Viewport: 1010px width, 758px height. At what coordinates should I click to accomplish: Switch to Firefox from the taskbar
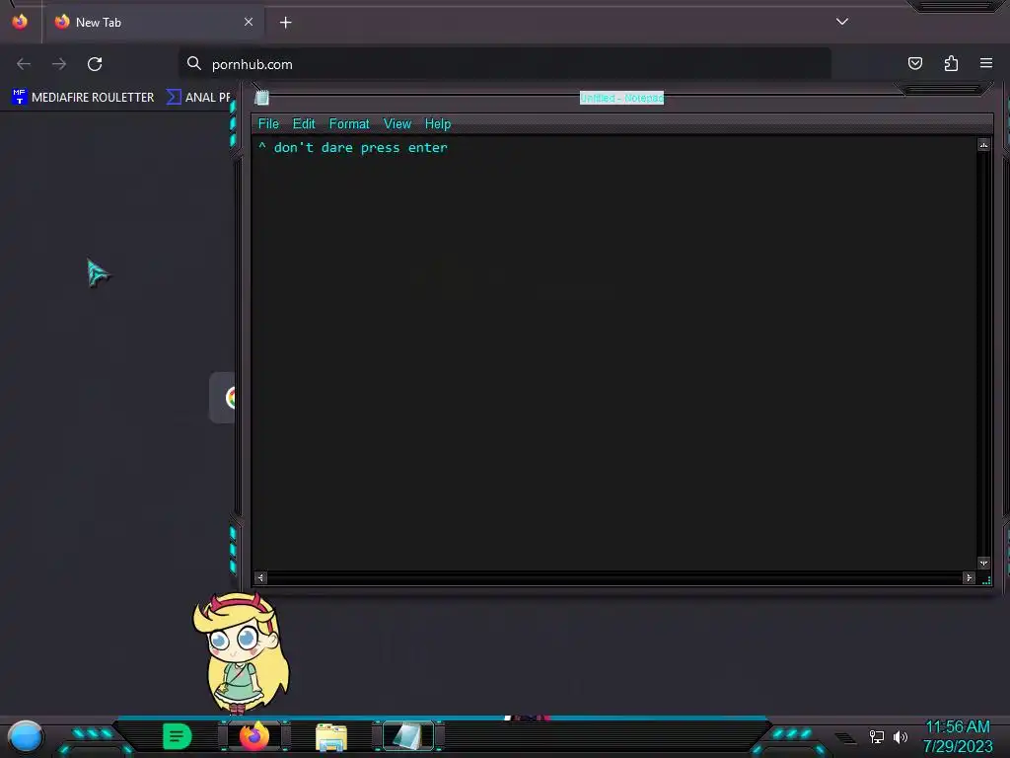pyautogui.click(x=254, y=736)
